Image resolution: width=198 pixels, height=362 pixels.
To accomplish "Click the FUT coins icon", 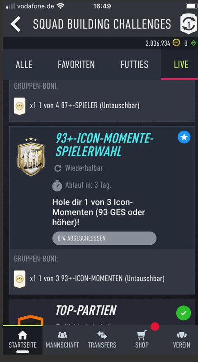I will [x=176, y=43].
